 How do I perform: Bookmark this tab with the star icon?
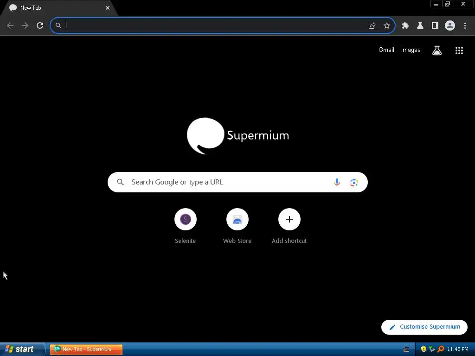click(x=387, y=26)
